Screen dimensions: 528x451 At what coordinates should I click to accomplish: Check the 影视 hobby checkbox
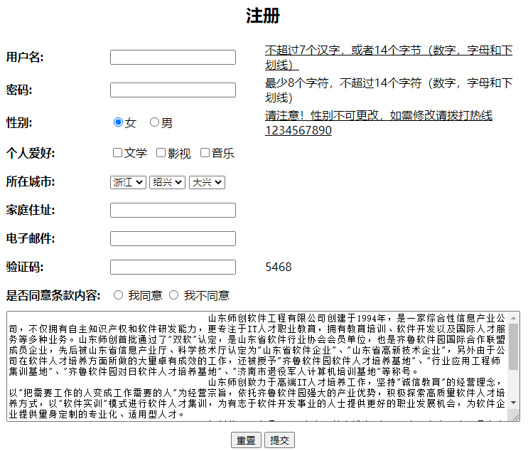161,153
